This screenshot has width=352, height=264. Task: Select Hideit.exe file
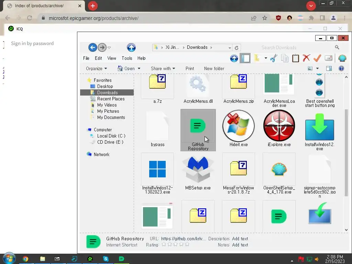pos(239,129)
